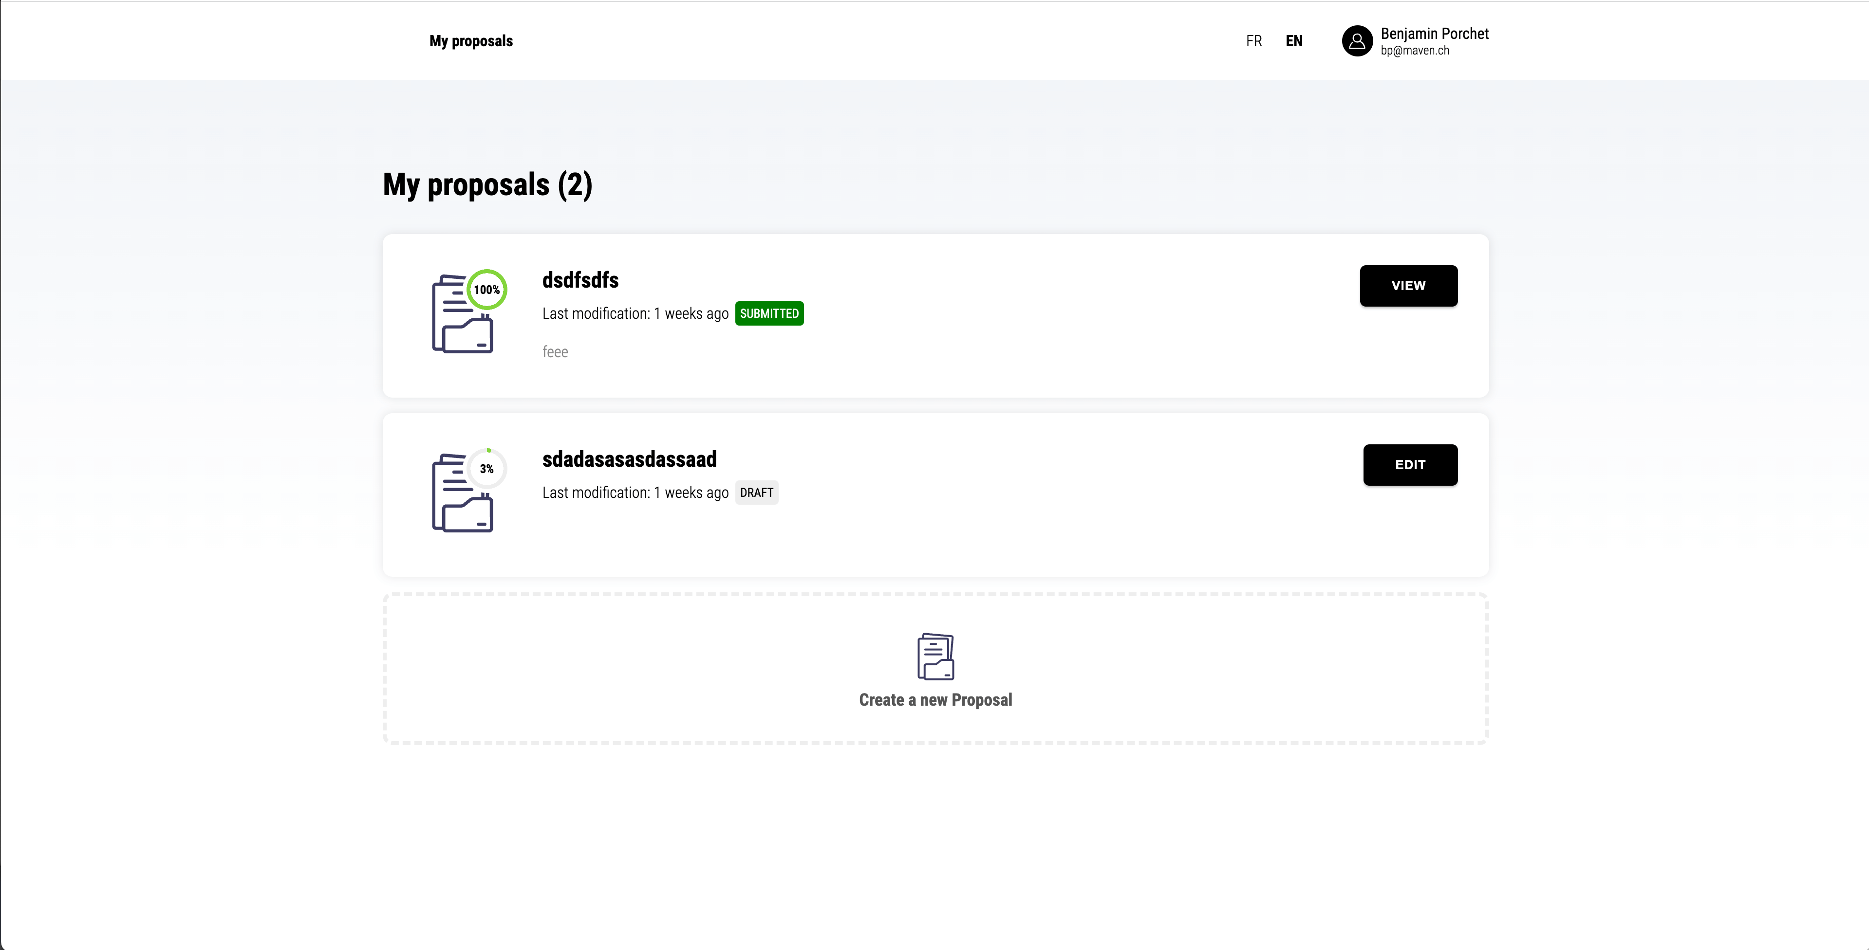Click the green SUBMITTED status badge
This screenshot has height=950, width=1869.
(769, 313)
